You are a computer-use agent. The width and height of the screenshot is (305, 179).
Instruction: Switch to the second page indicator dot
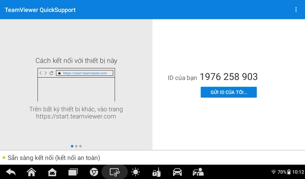(76, 146)
